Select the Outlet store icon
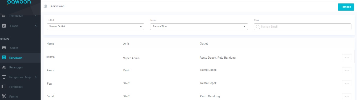 (x=4, y=48)
